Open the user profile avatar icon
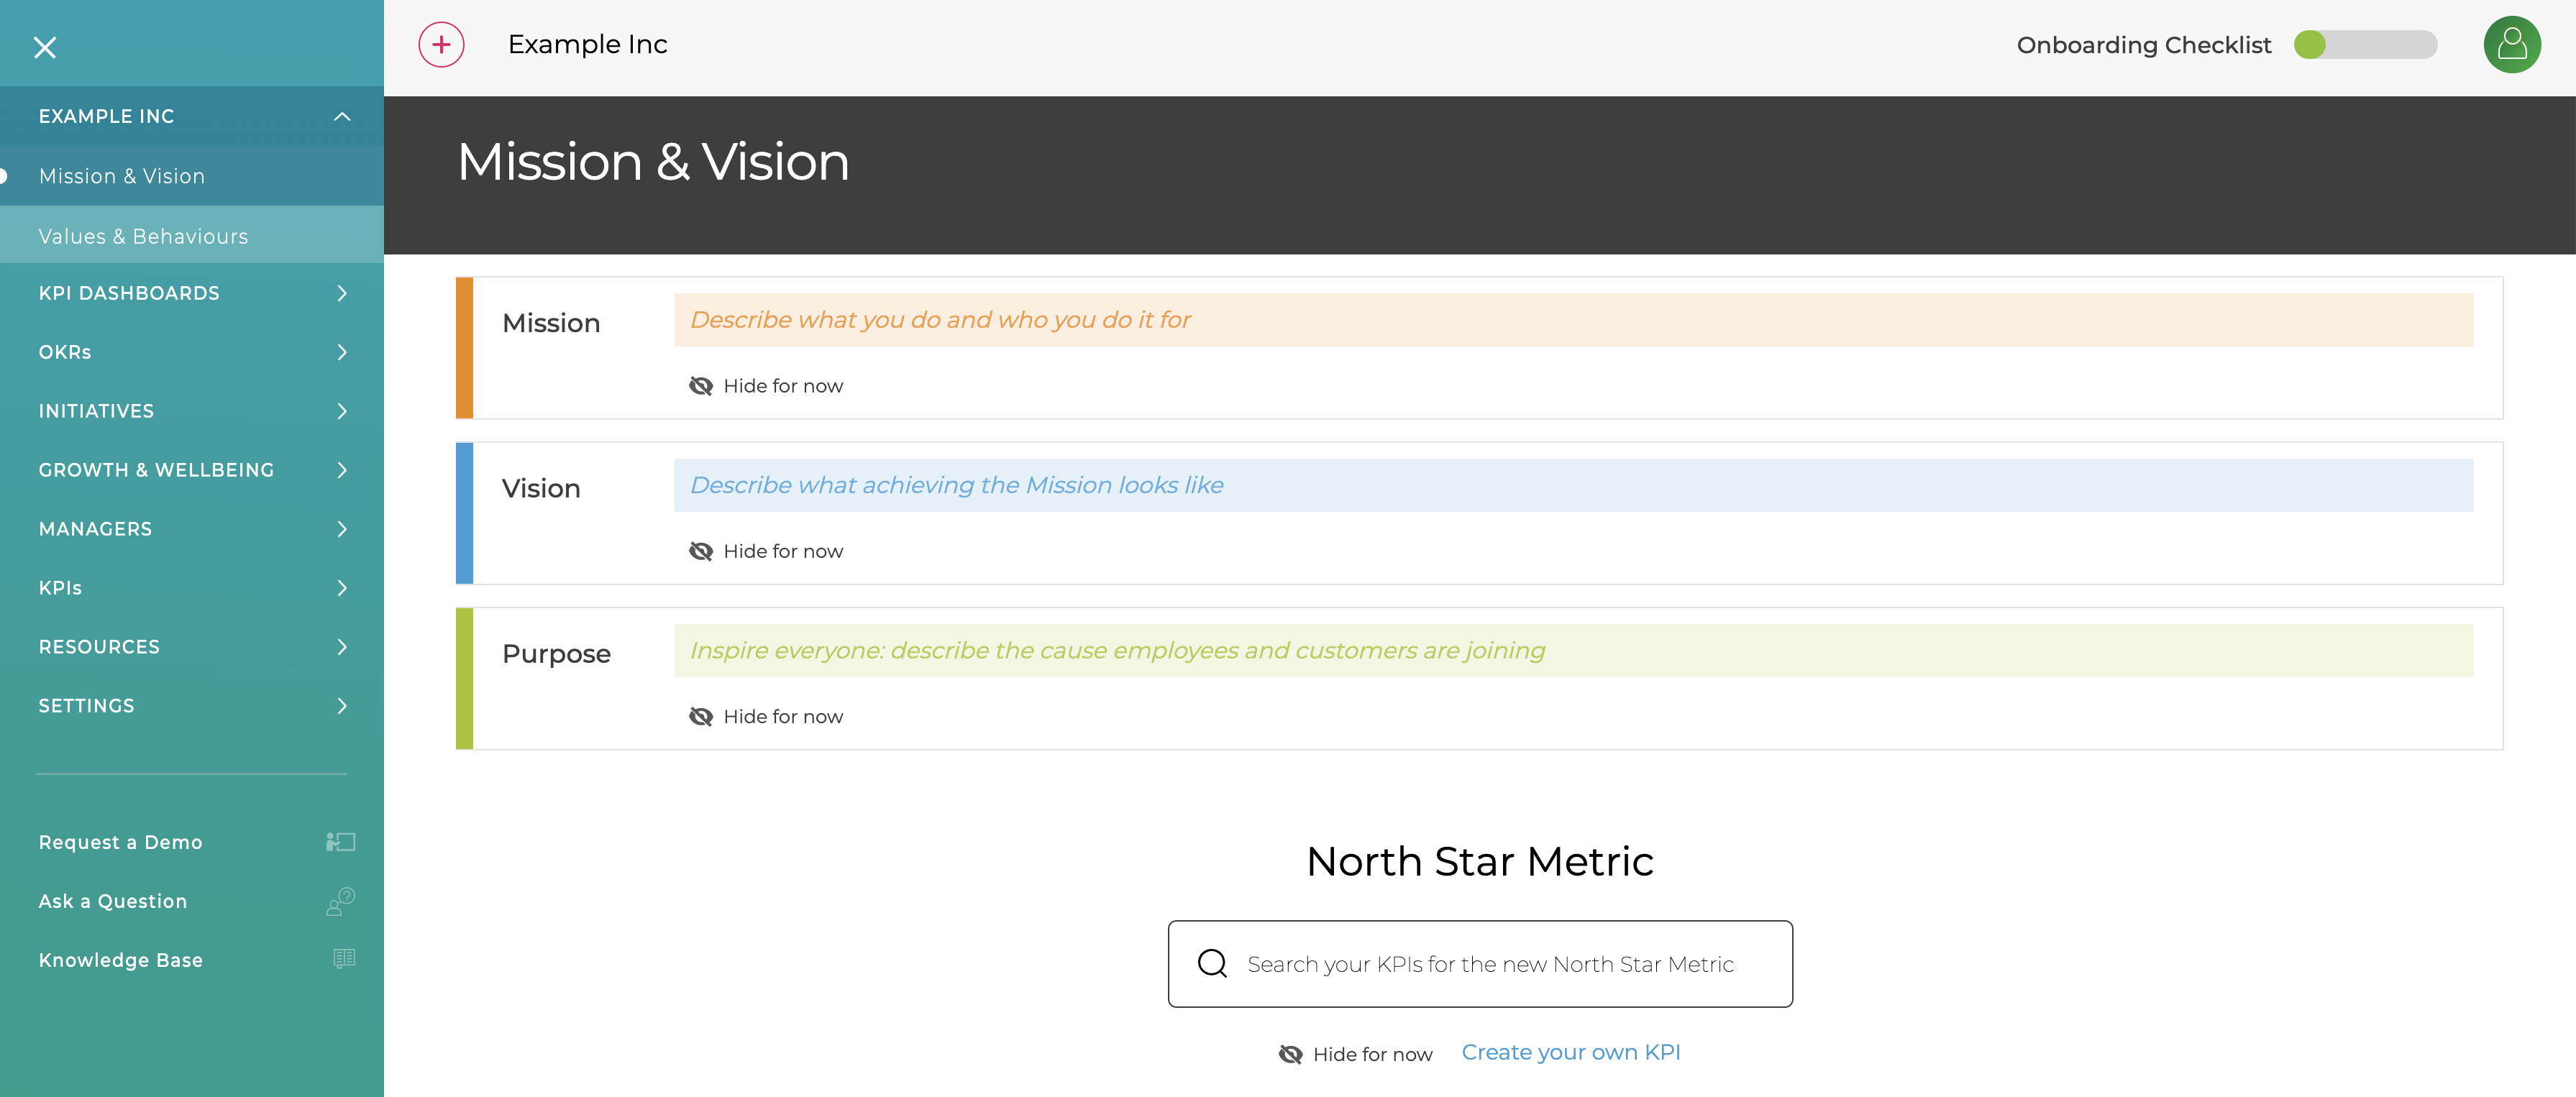Image resolution: width=2576 pixels, height=1097 pixels. 2513,44
